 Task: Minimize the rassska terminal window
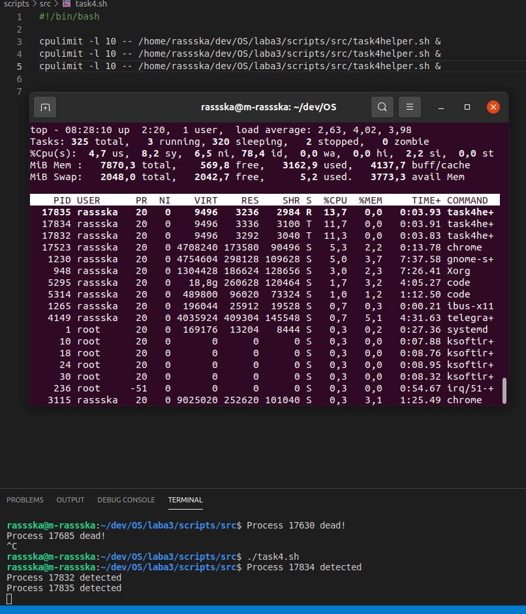tap(441, 107)
